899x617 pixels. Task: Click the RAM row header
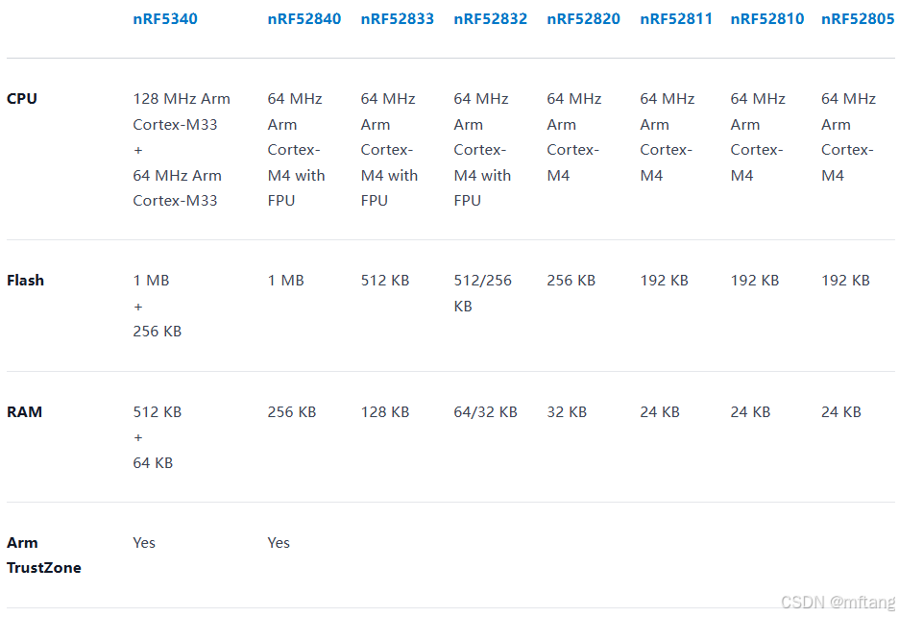pos(24,411)
